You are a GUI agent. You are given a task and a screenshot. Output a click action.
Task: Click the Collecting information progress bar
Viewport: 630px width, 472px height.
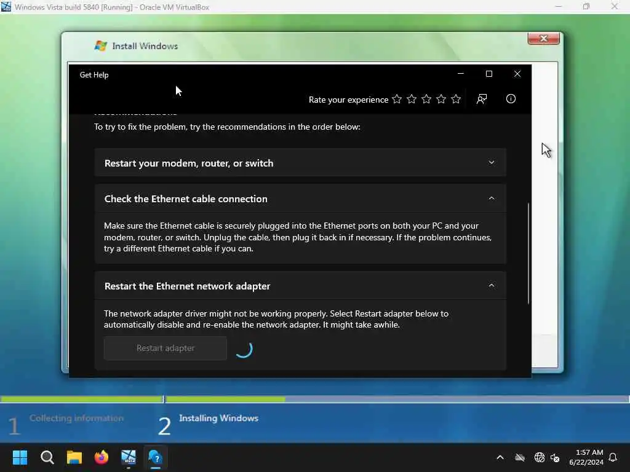click(x=82, y=399)
